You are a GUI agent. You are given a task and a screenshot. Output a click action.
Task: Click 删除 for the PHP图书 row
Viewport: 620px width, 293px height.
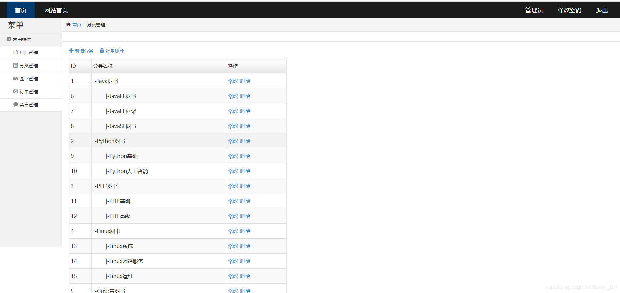coord(245,186)
